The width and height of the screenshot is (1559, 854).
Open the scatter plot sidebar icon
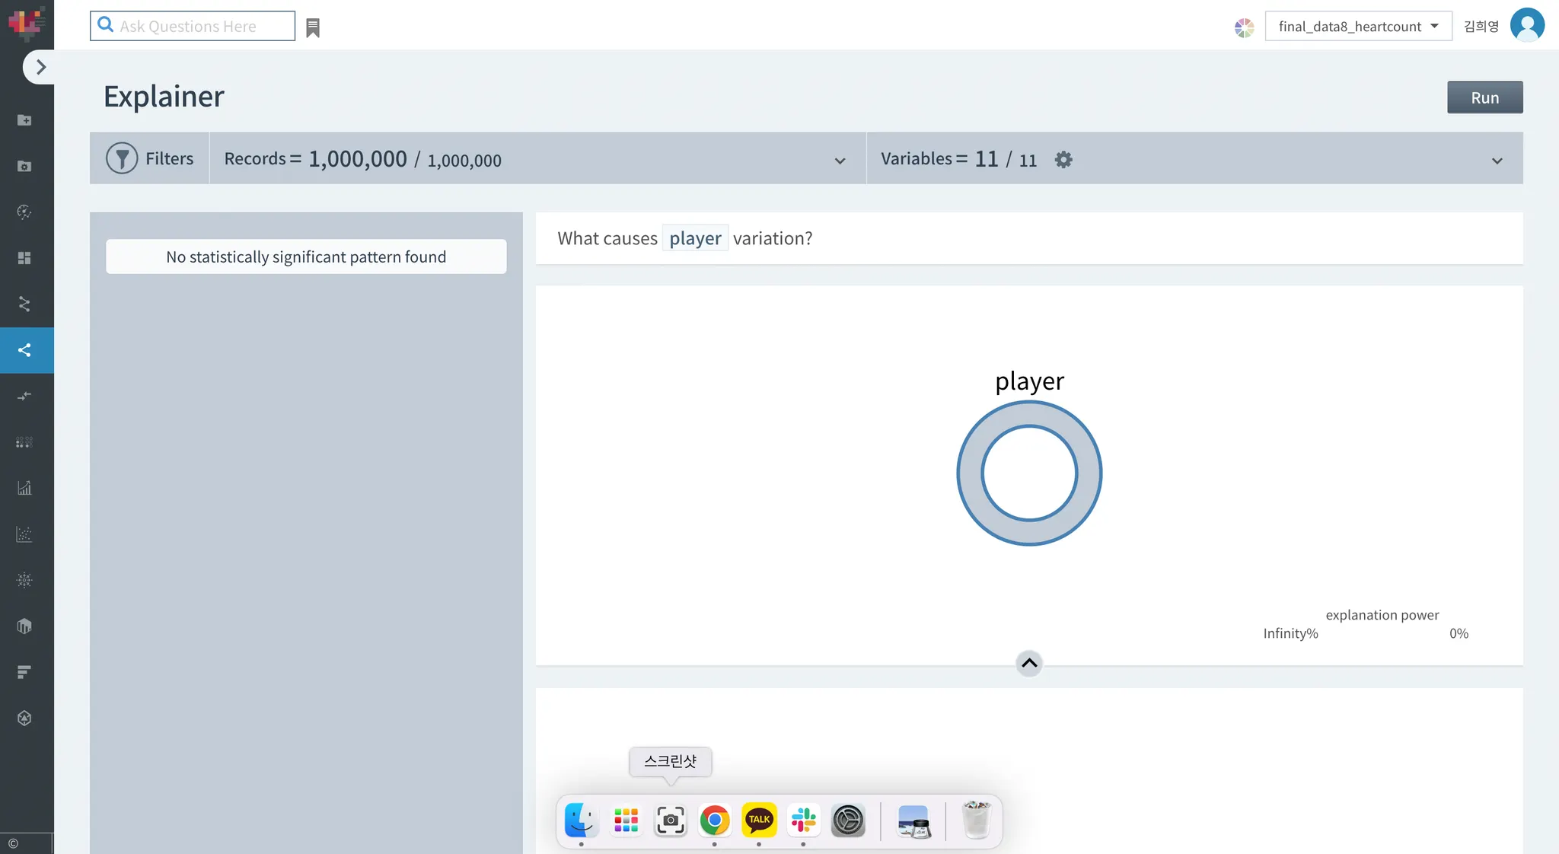click(x=24, y=534)
